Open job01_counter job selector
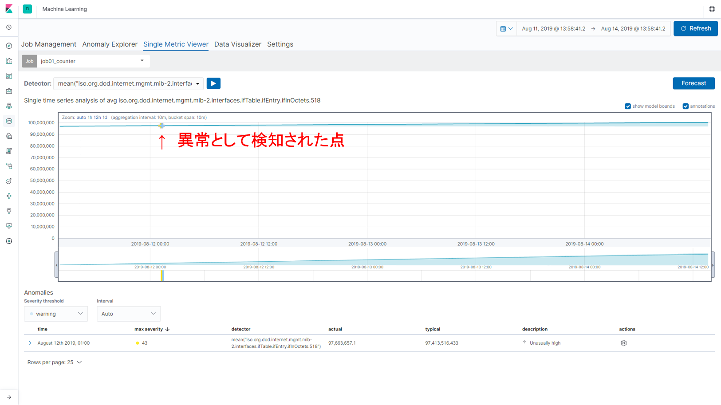The image size is (721, 405). (93, 61)
